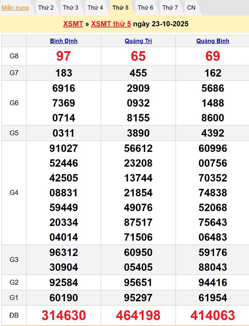Switch to the Thứ 3 tab
249x326 pixels.
70,8
